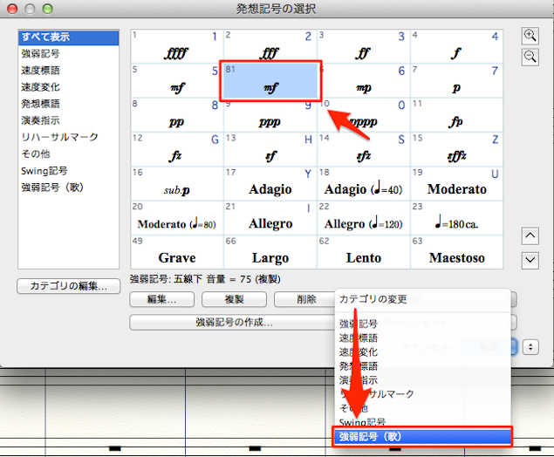Select Swing記号 in the category list
This screenshot has width=554, height=457.
(69, 171)
